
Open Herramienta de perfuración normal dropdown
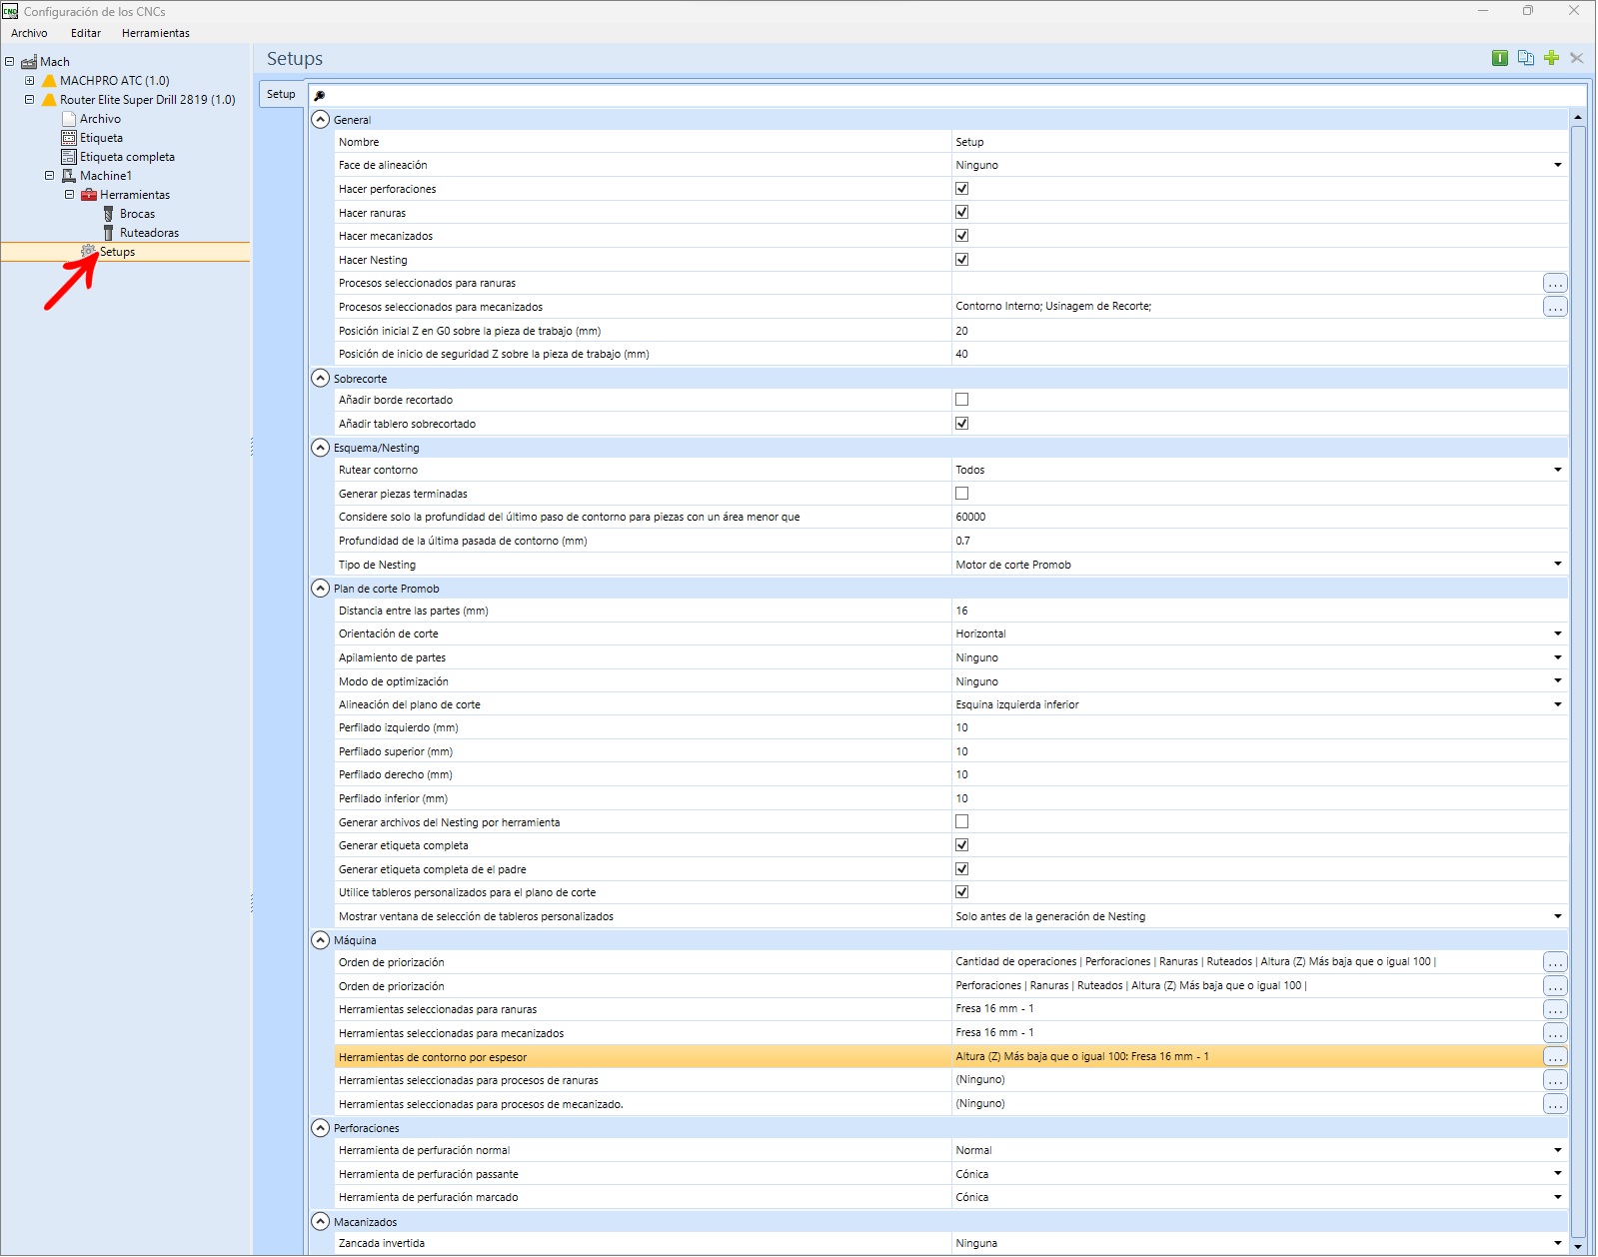(x=1557, y=1151)
